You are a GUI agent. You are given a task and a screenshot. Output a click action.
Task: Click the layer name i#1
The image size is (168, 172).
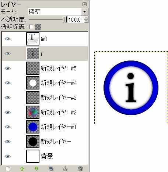(x=44, y=39)
